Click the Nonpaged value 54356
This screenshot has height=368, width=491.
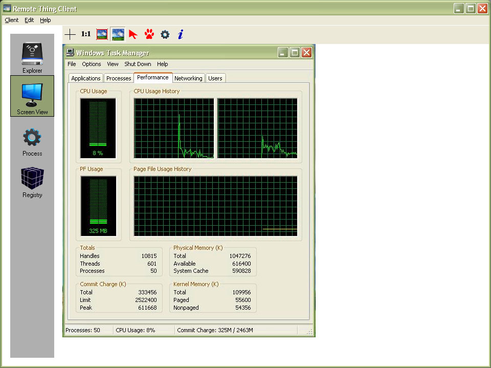[243, 308]
